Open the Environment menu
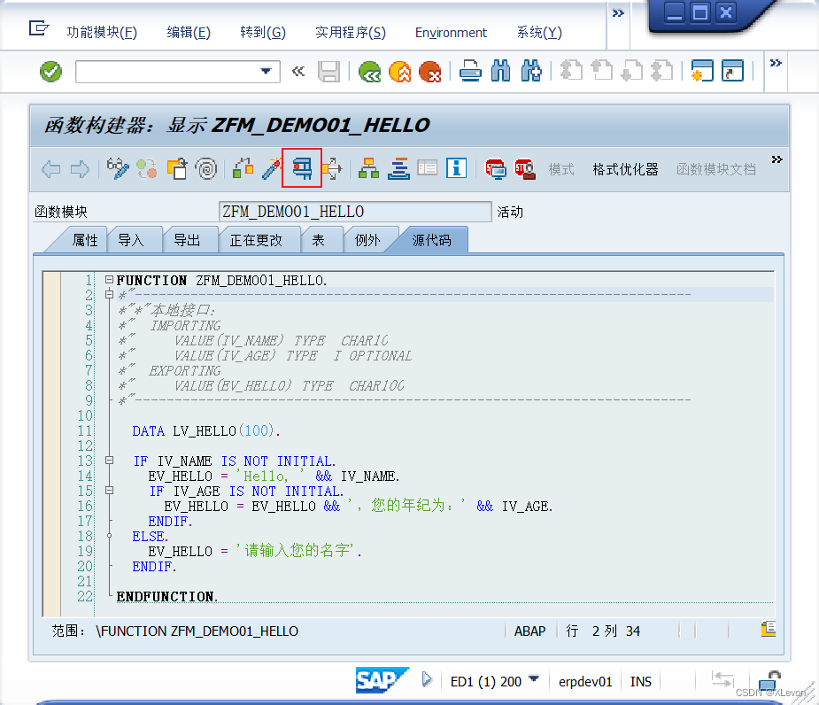819x705 pixels. pos(451,33)
